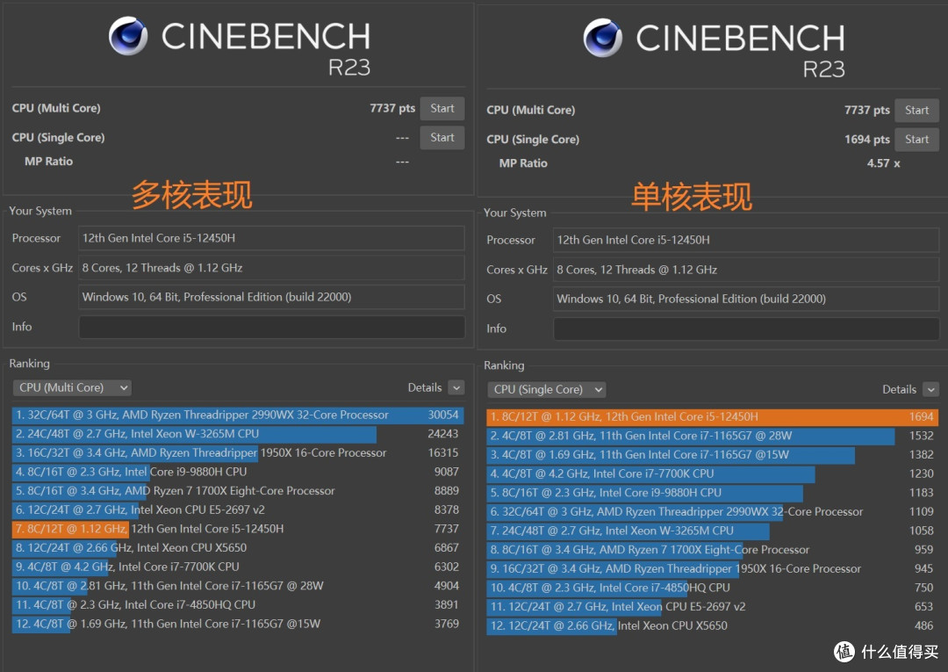Select i7-1165G7 @15W row in multi core ranking
Viewport: 948px width, 672px height.
click(x=238, y=624)
